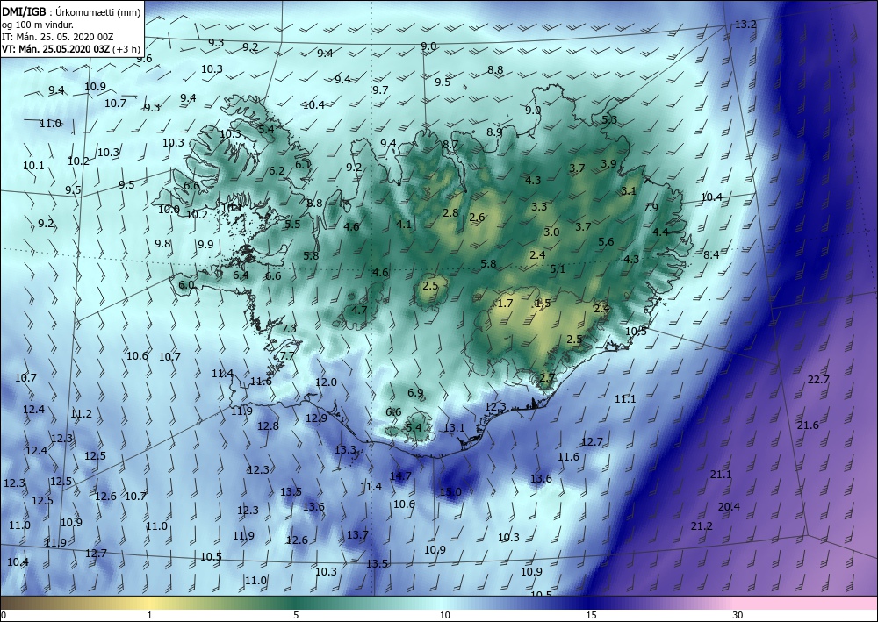The image size is (878, 622).
Task: Click the 6.4 value on the map
Action: pyautogui.click(x=241, y=275)
